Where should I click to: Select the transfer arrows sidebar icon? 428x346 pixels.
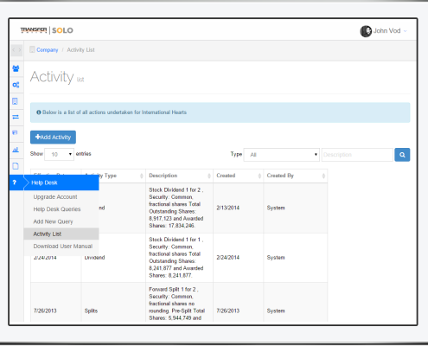tap(16, 117)
